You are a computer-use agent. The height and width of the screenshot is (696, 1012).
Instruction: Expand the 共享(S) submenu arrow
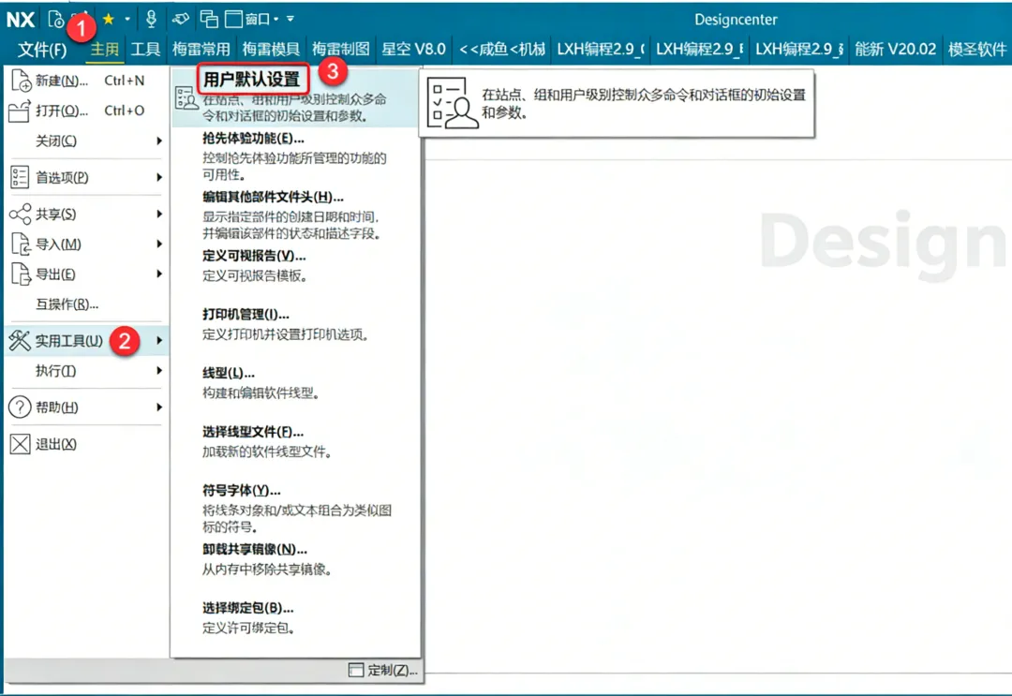[x=159, y=215]
